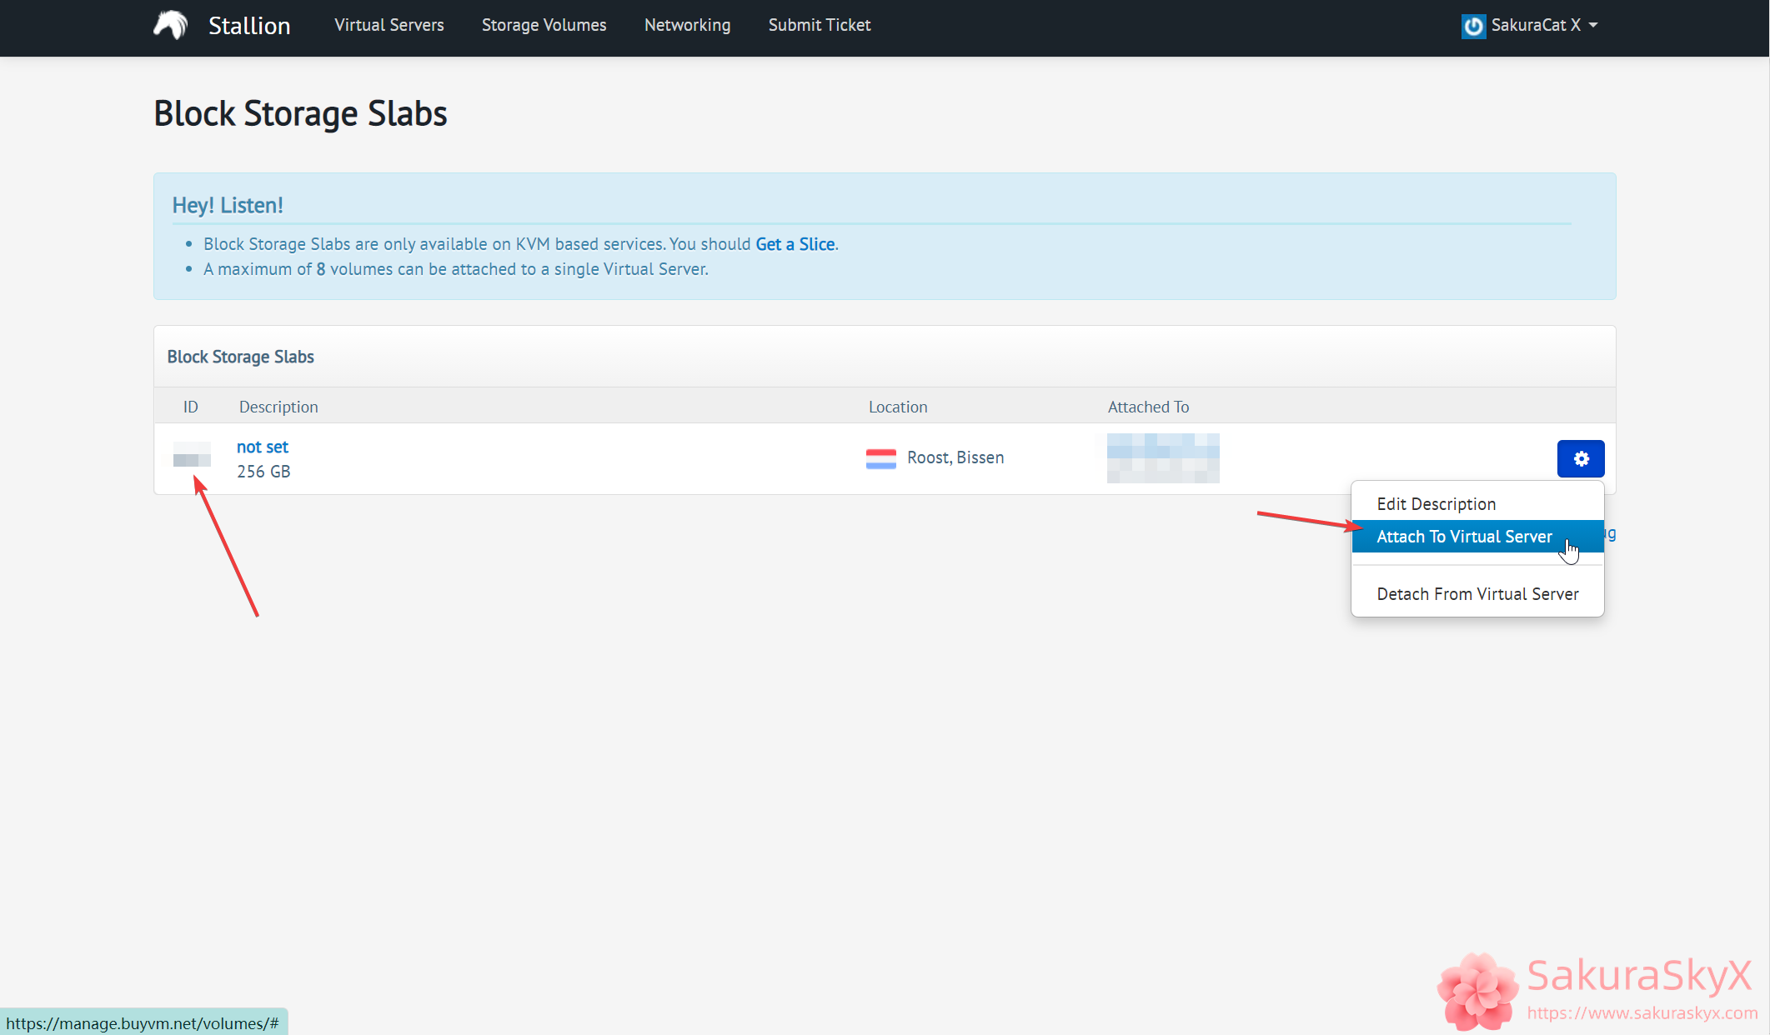This screenshot has width=1770, height=1035.
Task: Follow the Get a Slice link
Action: (x=795, y=244)
